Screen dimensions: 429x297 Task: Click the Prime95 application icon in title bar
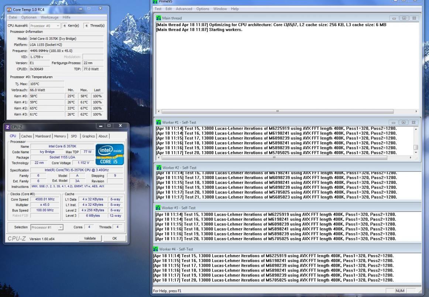coord(155,1)
